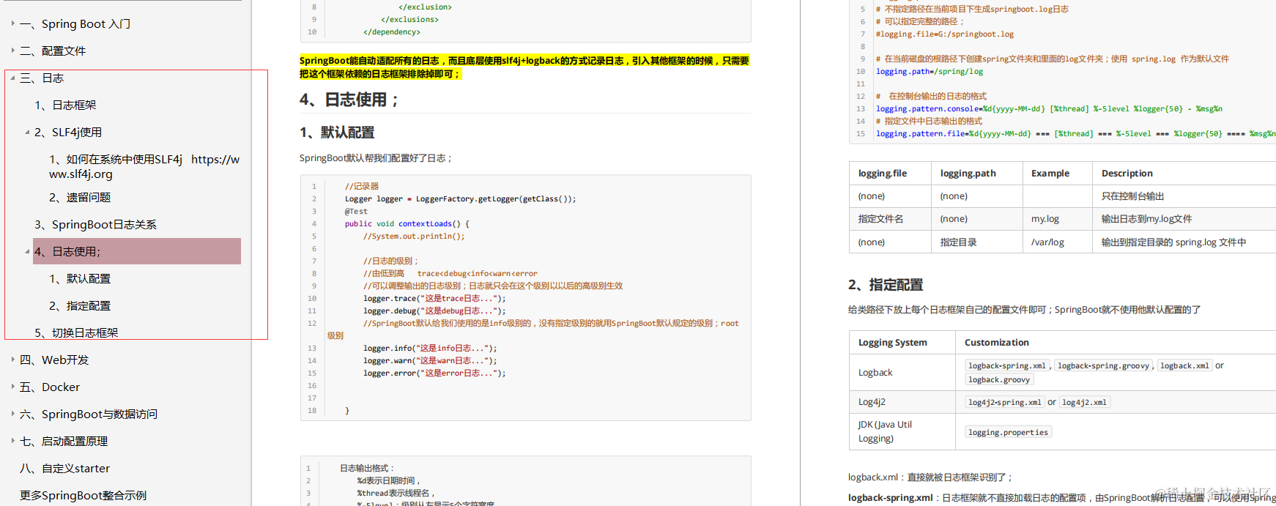Click the LoggerFactory.getLogger code line
Screen dimensions: 1276x506
pyautogui.click(x=461, y=199)
